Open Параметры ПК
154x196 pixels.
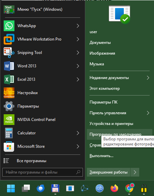[x=103, y=102]
